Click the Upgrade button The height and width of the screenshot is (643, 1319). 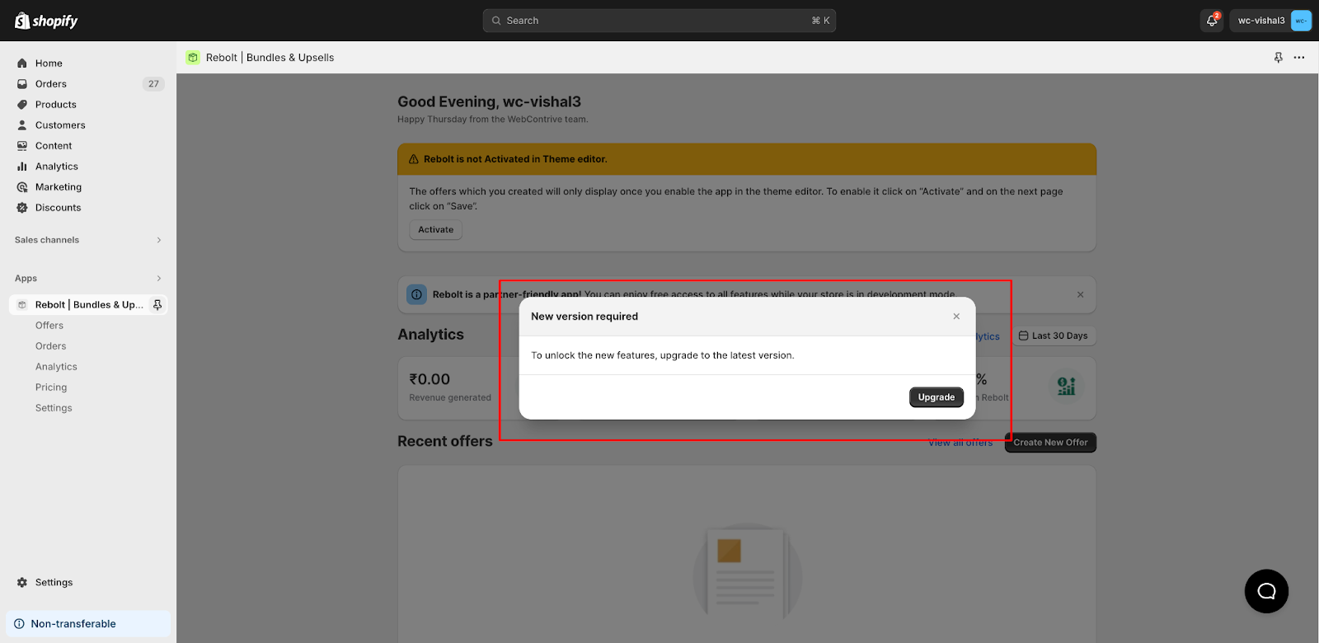(936, 397)
